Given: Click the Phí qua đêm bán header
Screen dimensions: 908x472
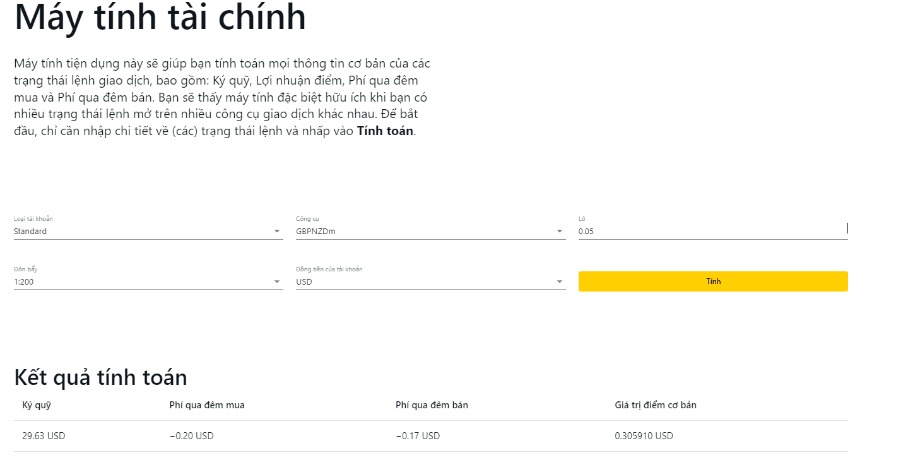Looking at the screenshot, I should point(432,405).
